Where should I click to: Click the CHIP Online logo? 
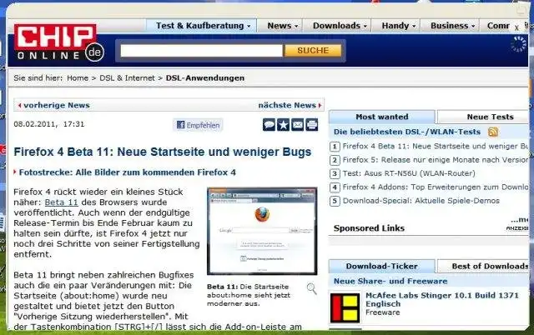pyautogui.click(x=58, y=42)
